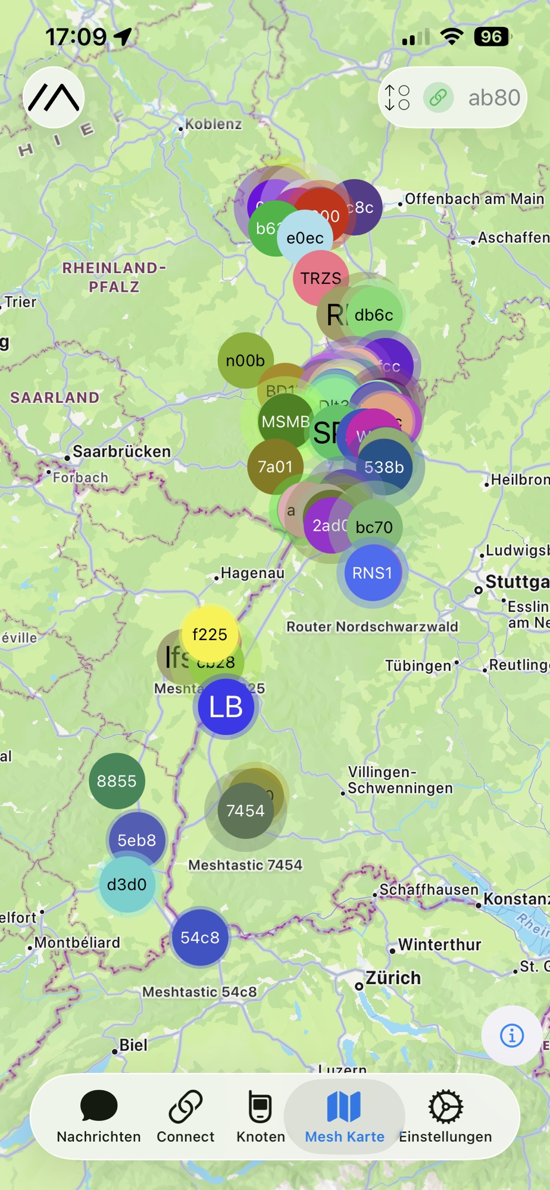Switch to the Connect tab
The image size is (550, 1190).
point(185,1117)
